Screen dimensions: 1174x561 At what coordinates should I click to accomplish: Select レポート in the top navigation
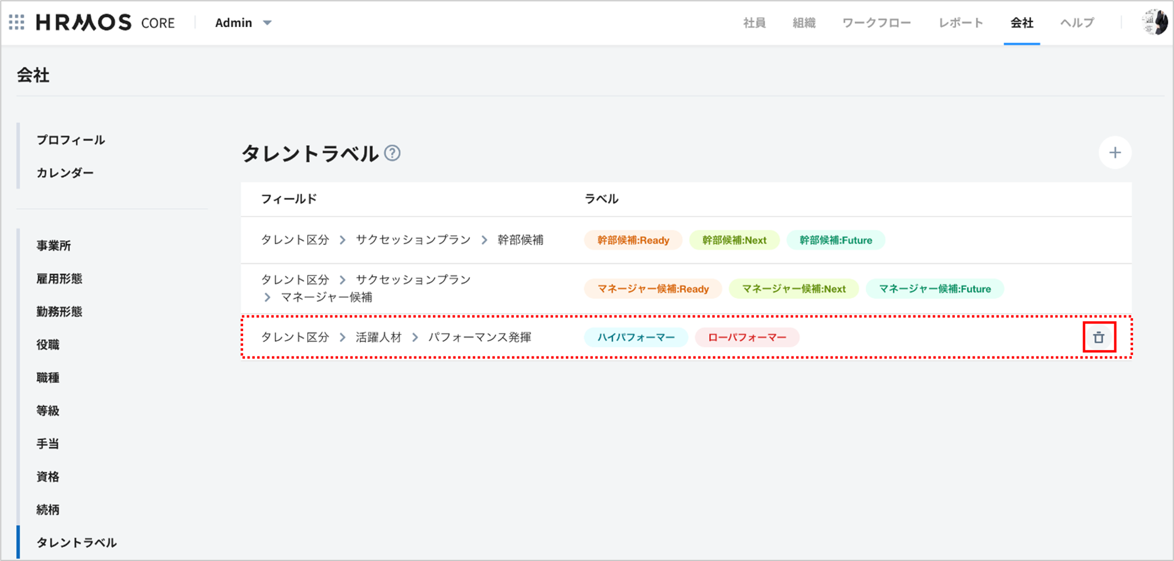961,23
